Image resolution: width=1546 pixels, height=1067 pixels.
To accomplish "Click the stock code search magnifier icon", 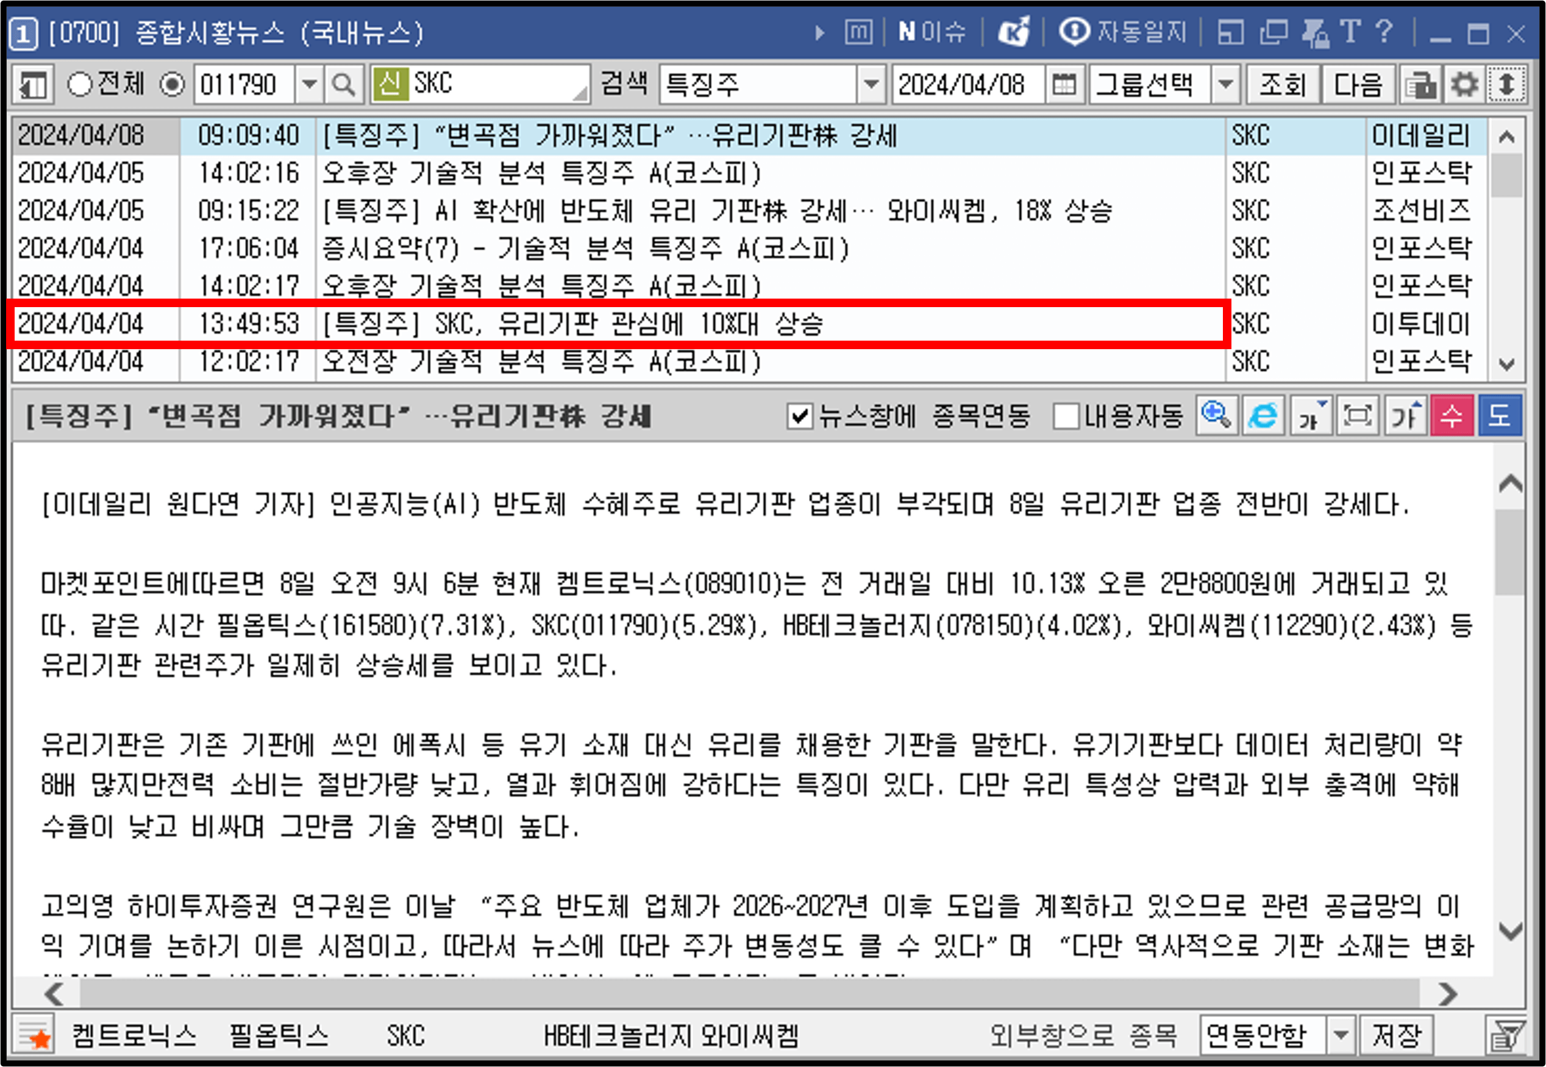I will (343, 83).
